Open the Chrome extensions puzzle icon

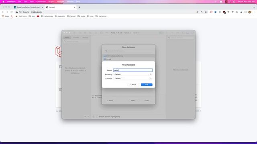(241, 12)
